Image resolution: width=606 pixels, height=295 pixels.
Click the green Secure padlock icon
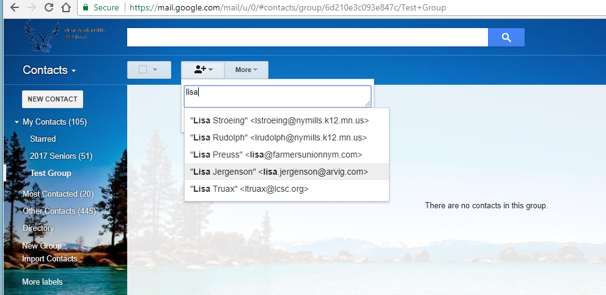tap(86, 8)
